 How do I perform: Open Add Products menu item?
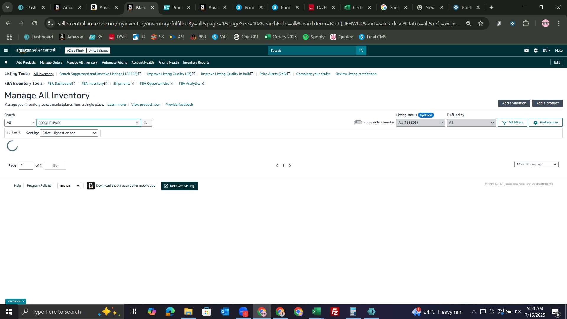pyautogui.click(x=26, y=62)
